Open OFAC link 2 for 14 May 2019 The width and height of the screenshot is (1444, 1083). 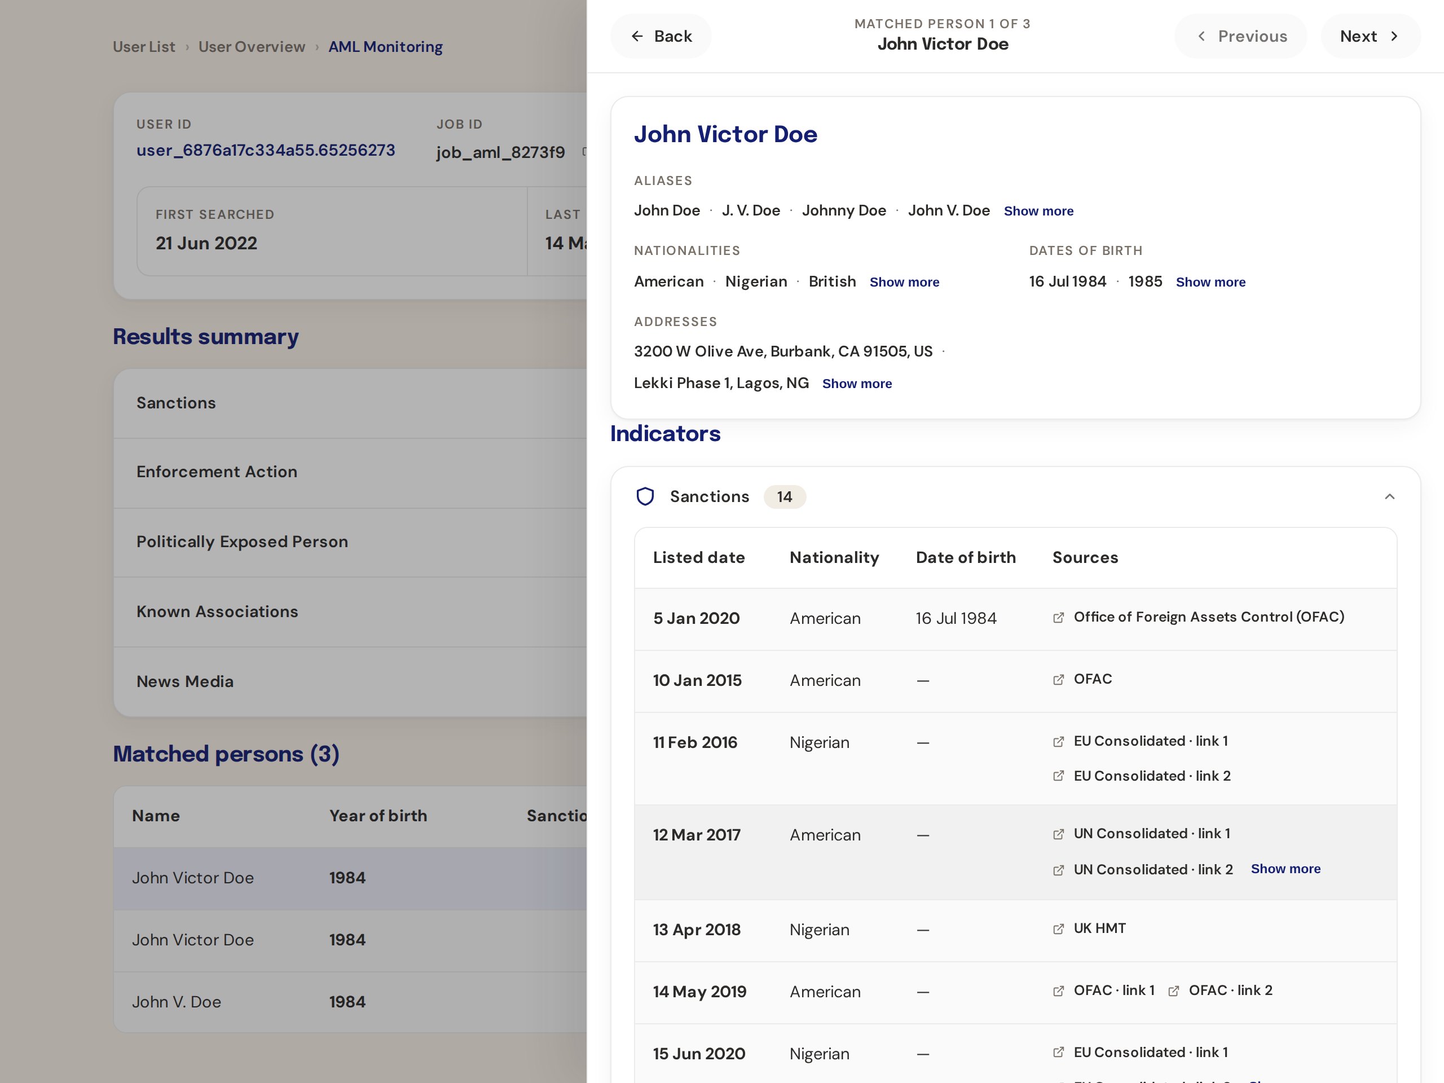click(1230, 990)
